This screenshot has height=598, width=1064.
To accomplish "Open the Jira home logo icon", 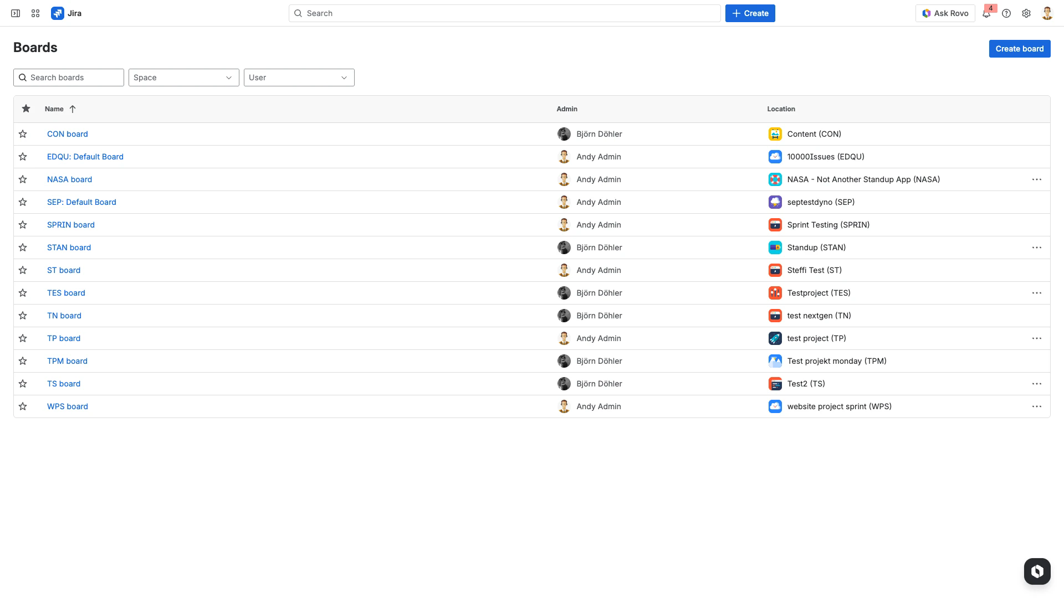I will tap(58, 13).
